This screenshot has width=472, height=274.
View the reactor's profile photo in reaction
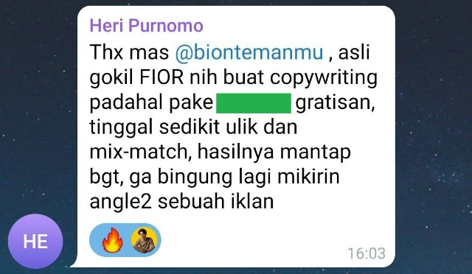(x=144, y=240)
